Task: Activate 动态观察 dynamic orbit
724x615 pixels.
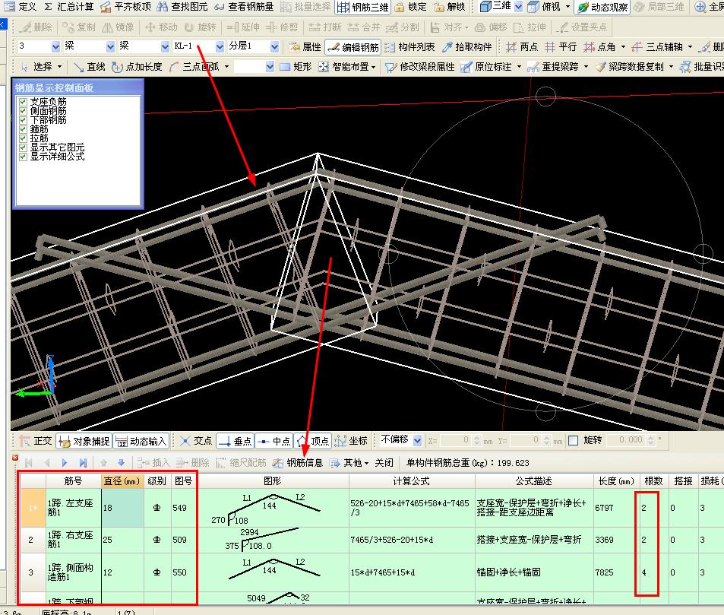Action: pyautogui.click(x=602, y=7)
